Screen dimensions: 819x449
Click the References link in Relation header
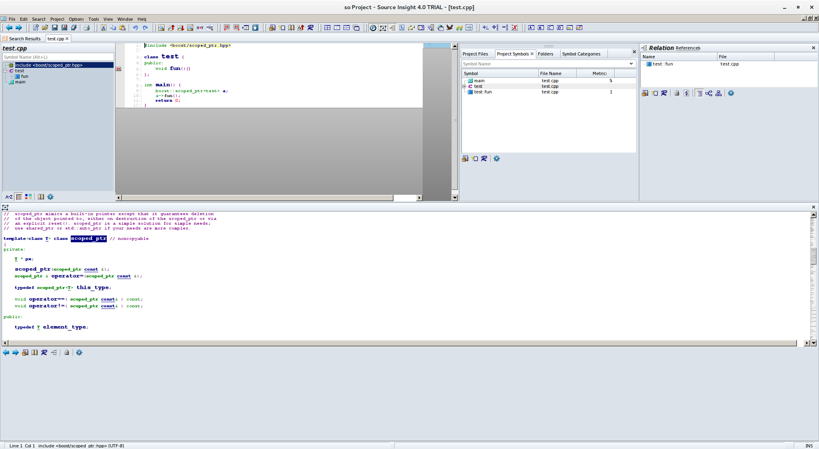pos(688,48)
